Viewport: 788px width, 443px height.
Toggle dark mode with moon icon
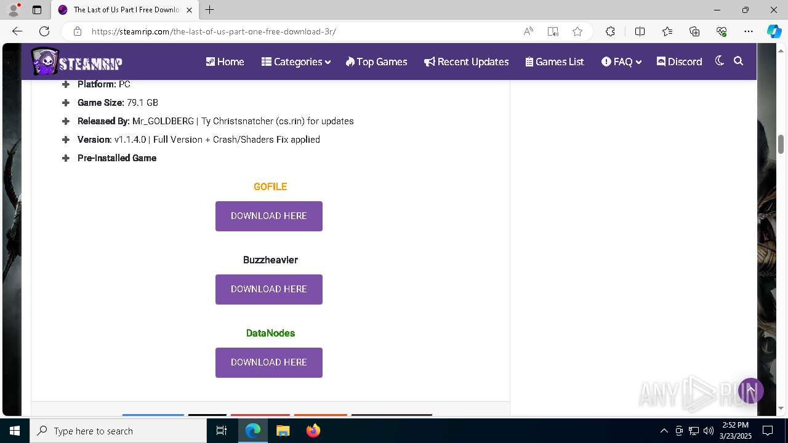click(x=719, y=61)
